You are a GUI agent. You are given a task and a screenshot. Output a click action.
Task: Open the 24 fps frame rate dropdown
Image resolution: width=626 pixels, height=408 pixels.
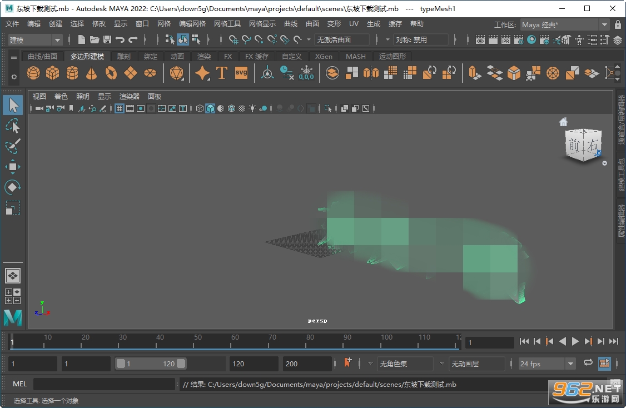coord(546,364)
